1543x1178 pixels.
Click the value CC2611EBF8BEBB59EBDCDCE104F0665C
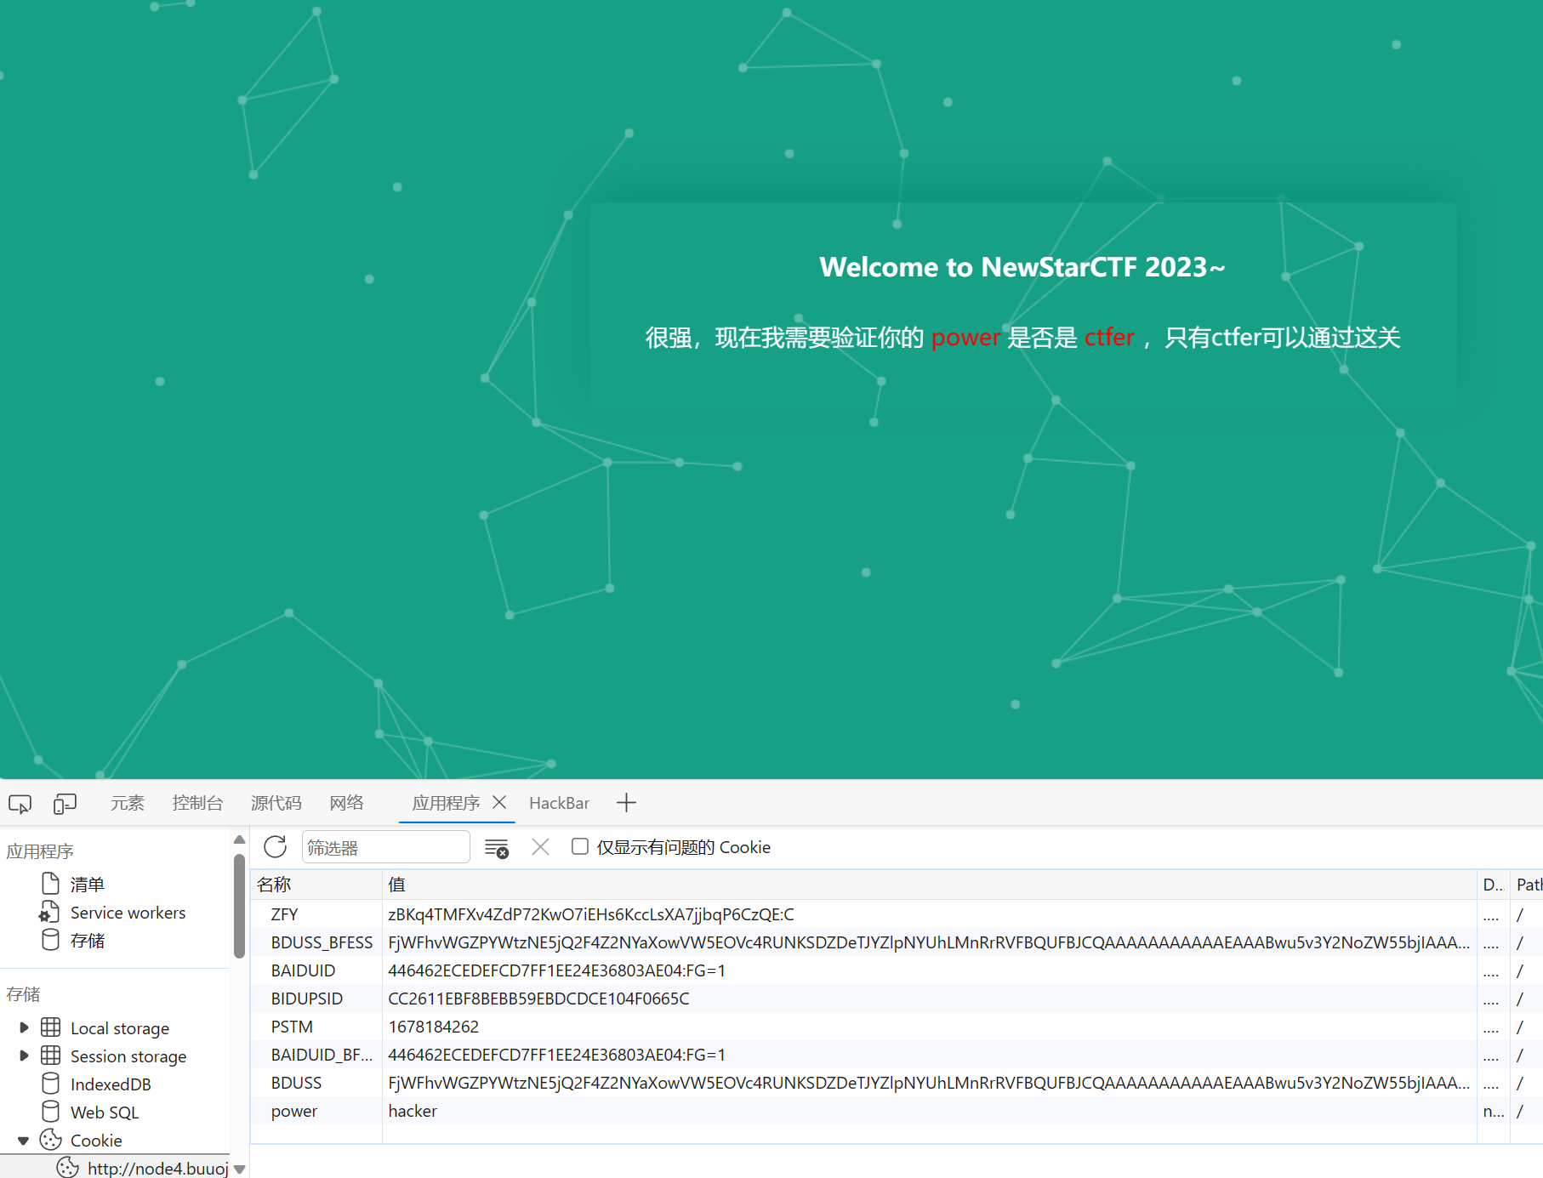[539, 999]
